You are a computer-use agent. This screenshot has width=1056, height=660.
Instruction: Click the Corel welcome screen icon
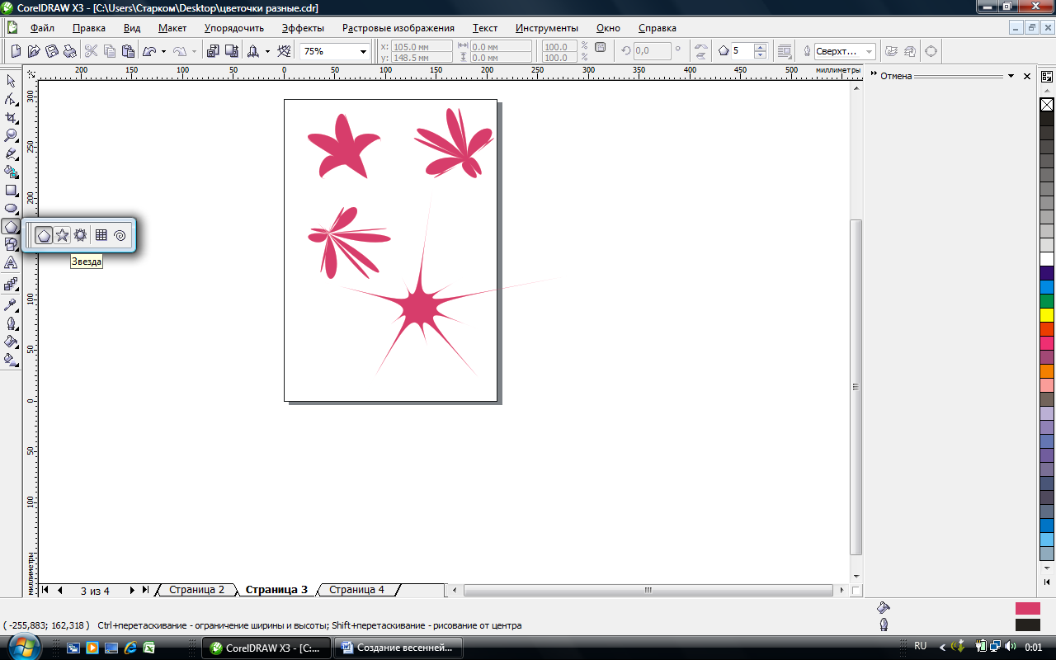click(x=284, y=51)
